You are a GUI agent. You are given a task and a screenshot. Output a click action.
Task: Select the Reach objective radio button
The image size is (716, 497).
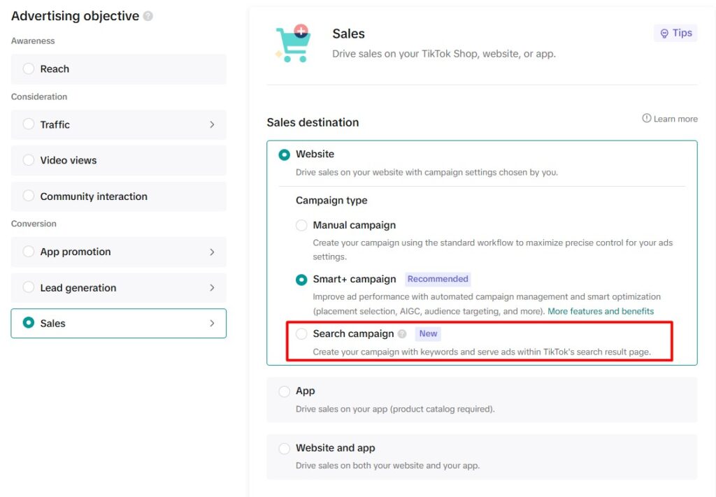(29, 69)
